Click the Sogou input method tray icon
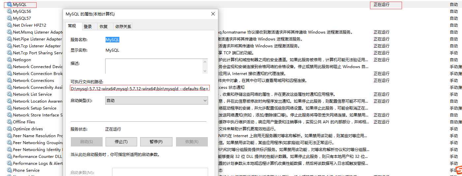This screenshot has height=176, width=462. click(x=459, y=171)
